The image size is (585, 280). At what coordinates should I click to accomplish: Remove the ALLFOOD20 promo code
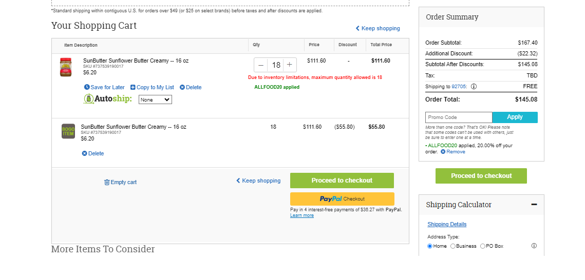click(453, 152)
